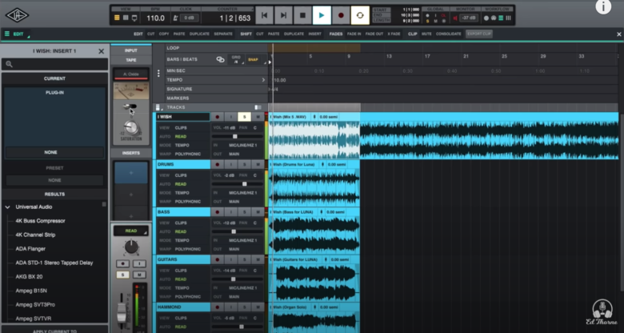The image size is (624, 333).
Task: Click the EXPORT CLIP button
Action: 479,34
